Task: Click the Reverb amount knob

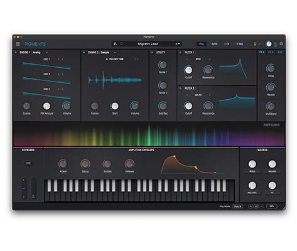Action: 271,87
